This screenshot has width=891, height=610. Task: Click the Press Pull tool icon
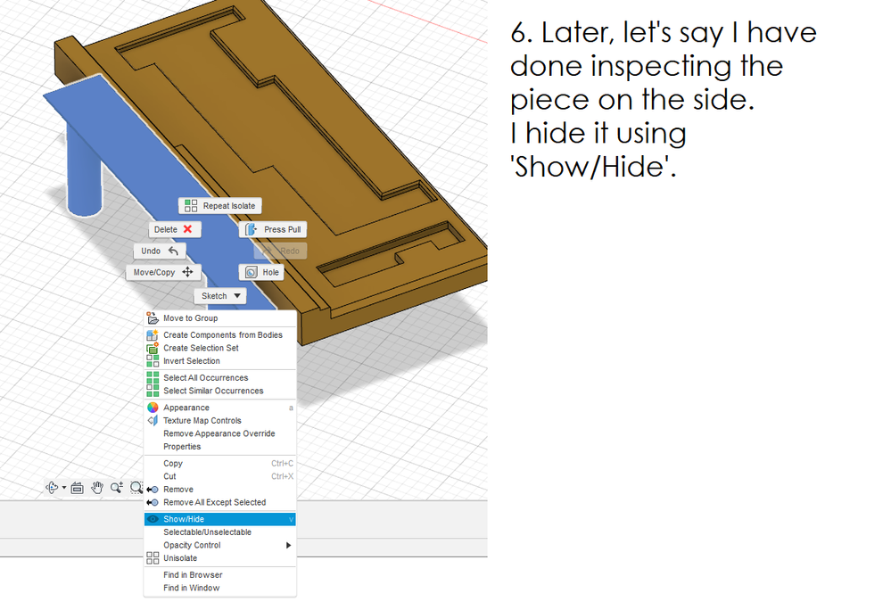[251, 229]
